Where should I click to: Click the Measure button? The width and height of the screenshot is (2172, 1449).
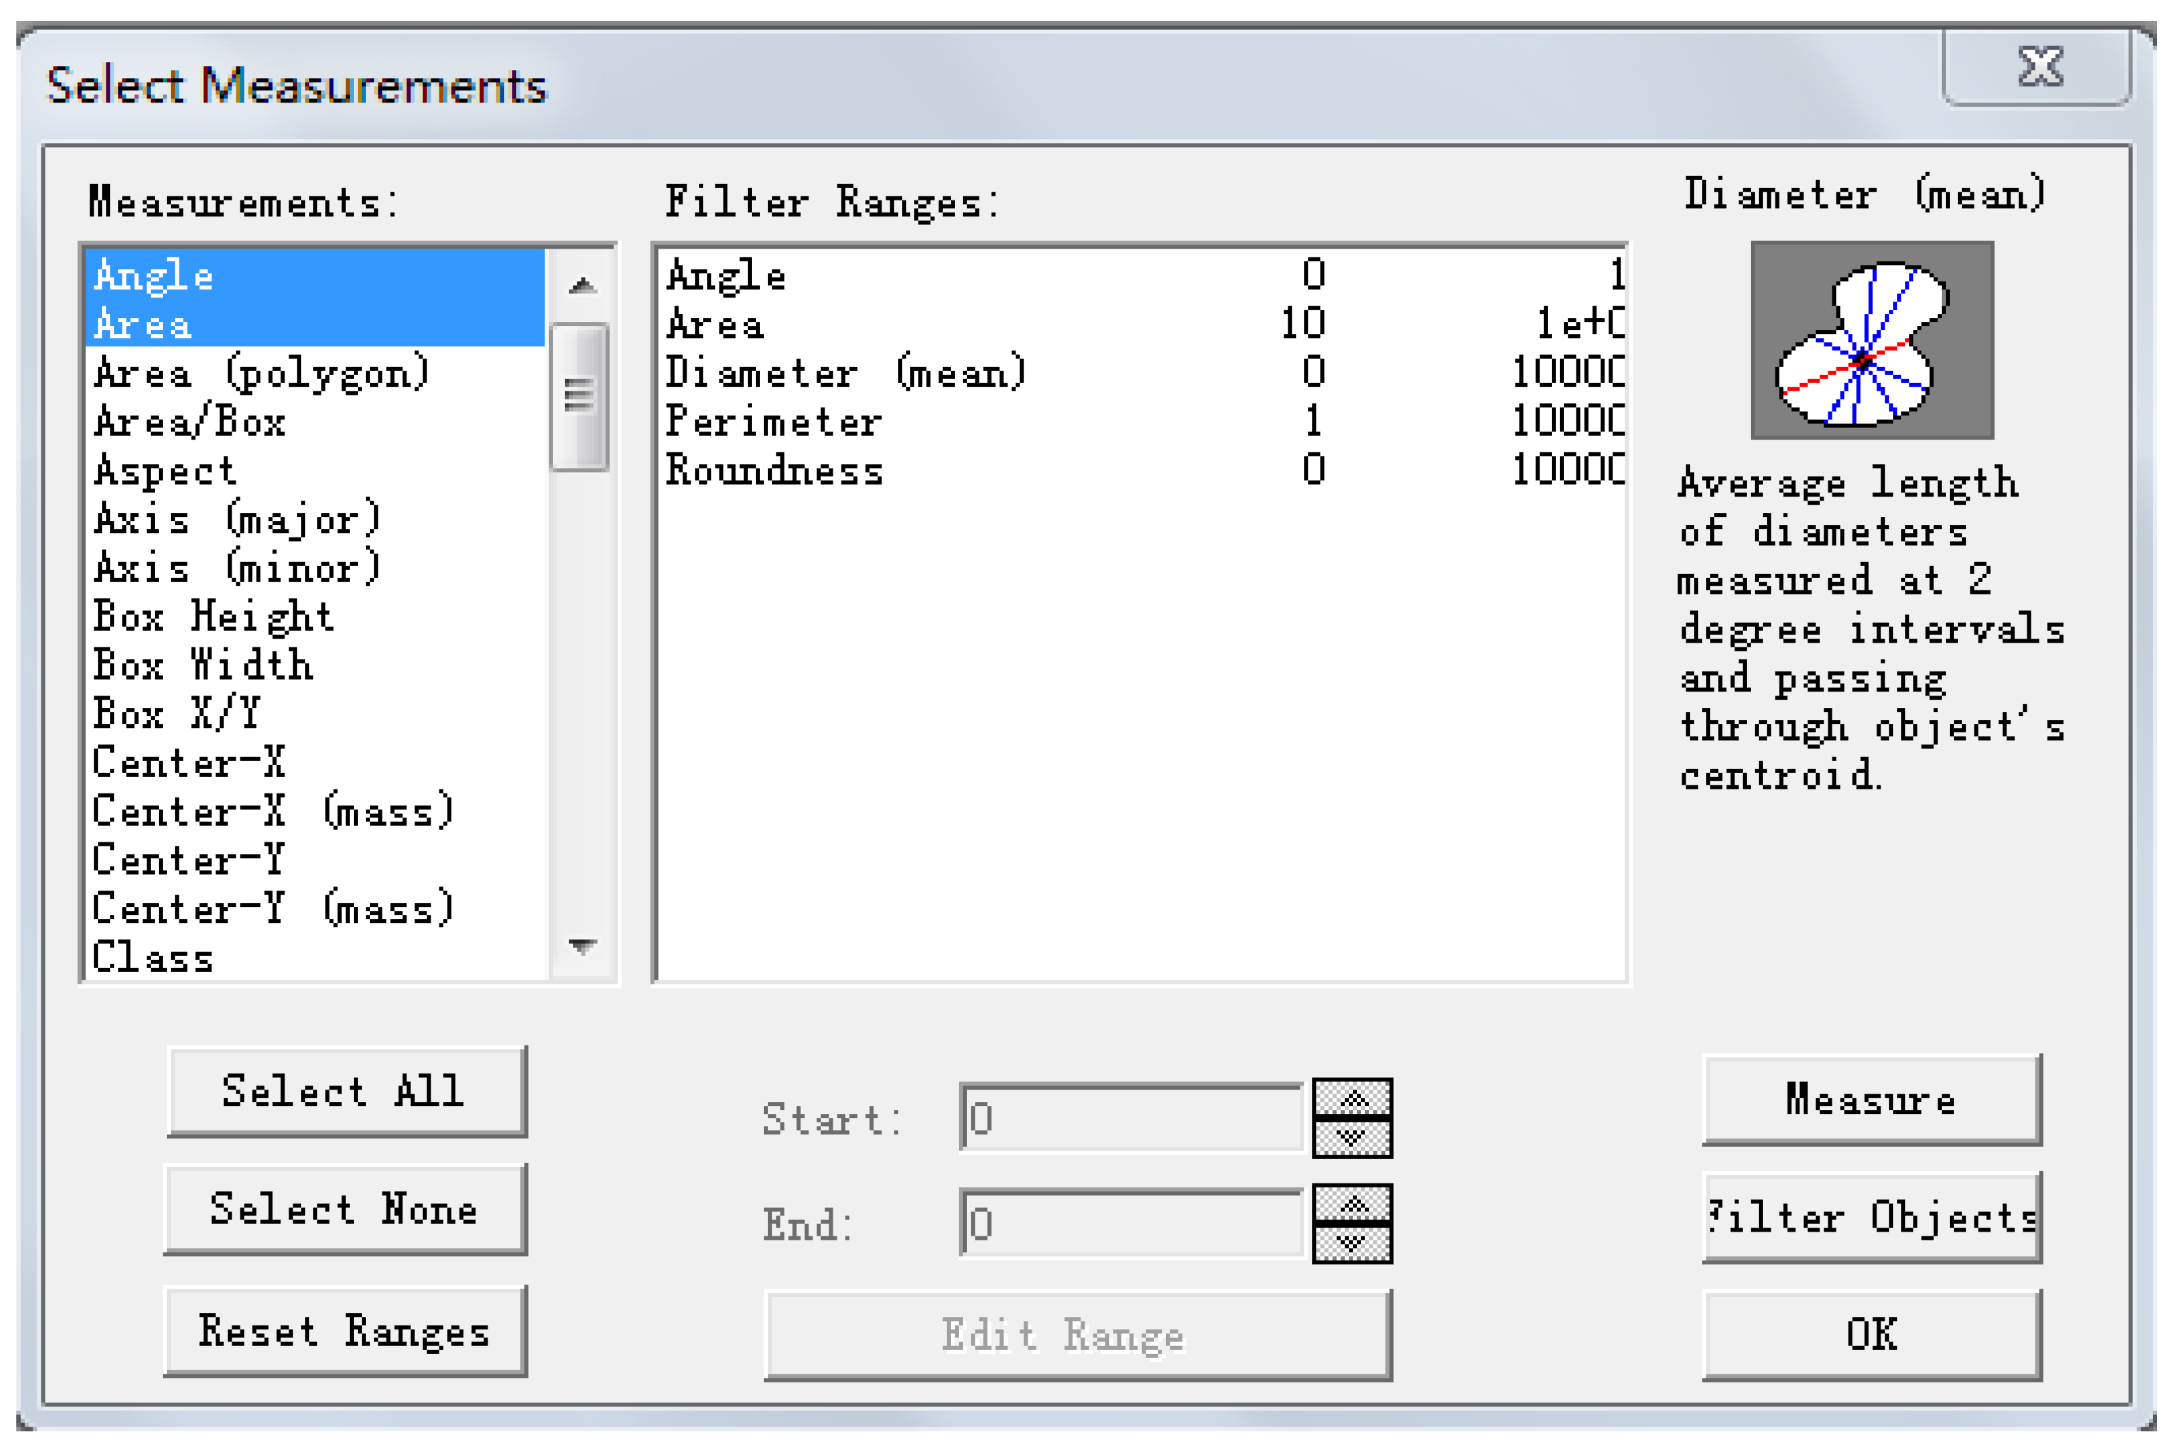click(1871, 1100)
